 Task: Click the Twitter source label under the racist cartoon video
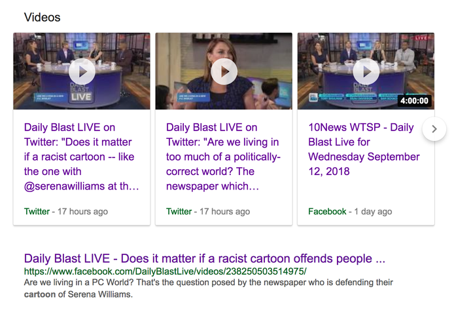tap(37, 212)
